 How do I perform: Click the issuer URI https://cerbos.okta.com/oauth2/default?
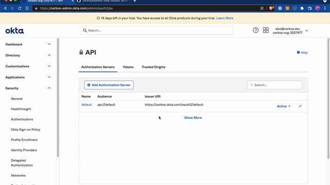(x=174, y=104)
